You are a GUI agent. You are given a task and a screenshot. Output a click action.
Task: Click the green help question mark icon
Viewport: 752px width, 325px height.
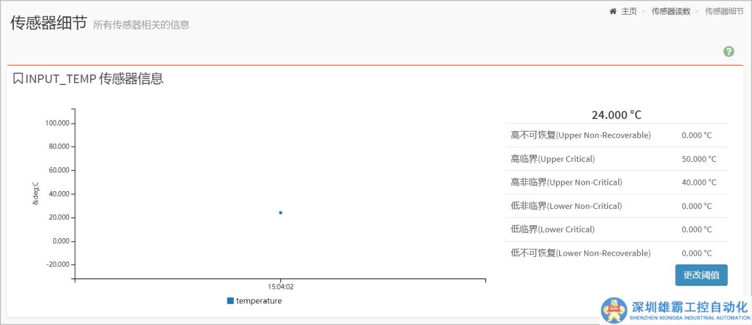(x=728, y=52)
